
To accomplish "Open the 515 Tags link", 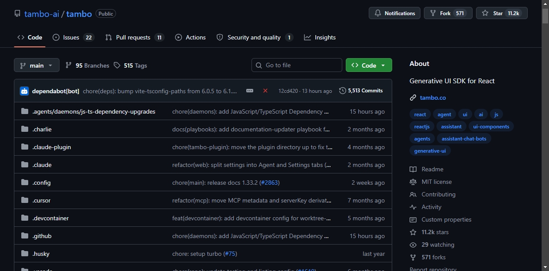I will 130,65.
